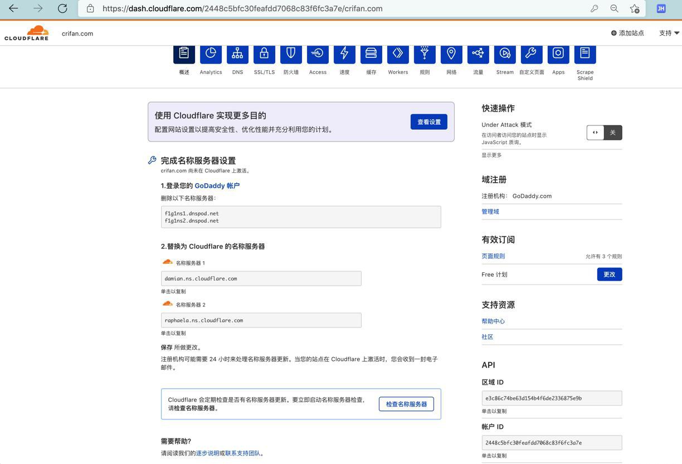
Task: Open the GoDaddy account (GoDaddy 帐户) link
Action: click(x=217, y=185)
